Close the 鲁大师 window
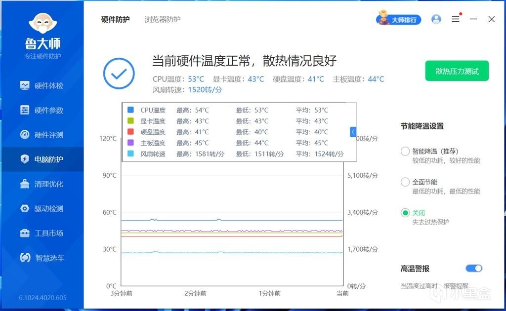506x311 pixels. pyautogui.click(x=492, y=19)
